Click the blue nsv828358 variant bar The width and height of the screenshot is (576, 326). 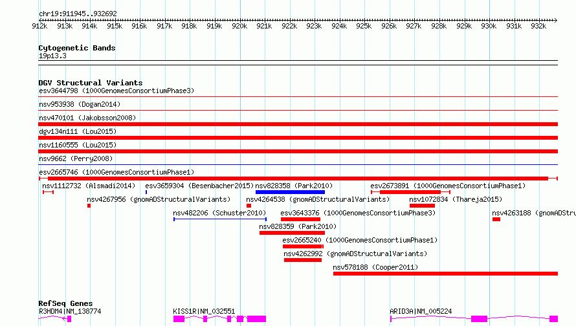click(x=290, y=192)
